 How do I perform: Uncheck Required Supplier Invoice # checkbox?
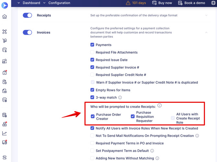92,67
